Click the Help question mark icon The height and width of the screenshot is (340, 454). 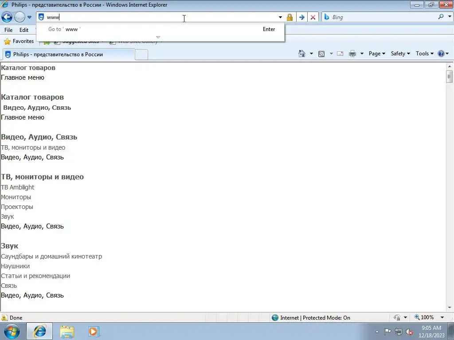point(441,54)
